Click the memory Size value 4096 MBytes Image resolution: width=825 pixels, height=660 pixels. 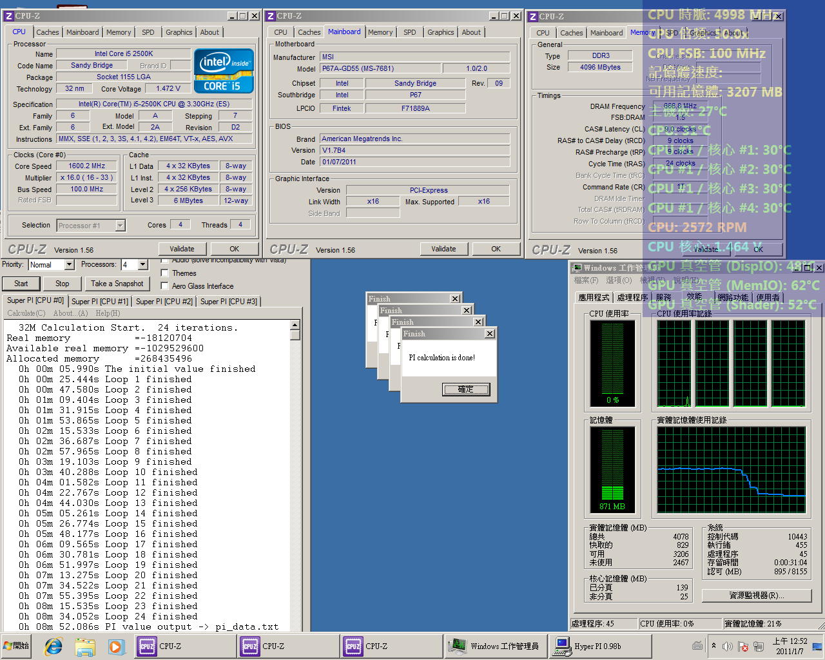(x=600, y=67)
